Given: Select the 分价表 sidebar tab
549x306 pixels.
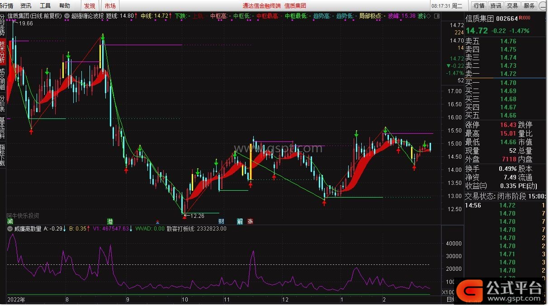Looking at the screenshot, I should pyautogui.click(x=3, y=104).
